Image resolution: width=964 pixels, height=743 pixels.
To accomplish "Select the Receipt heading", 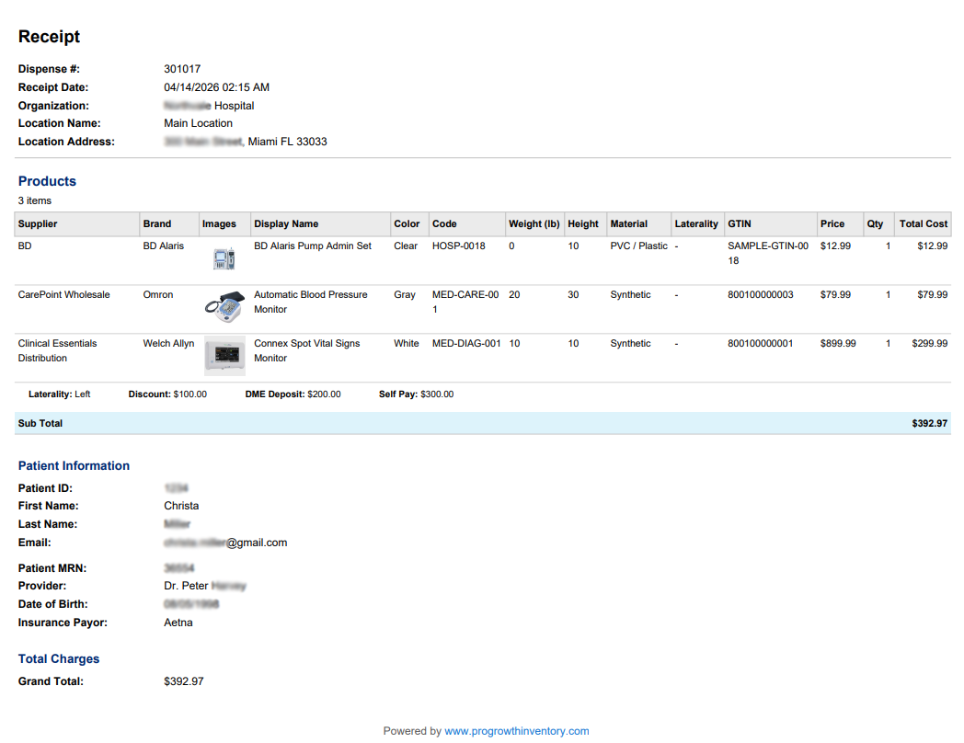I will pyautogui.click(x=49, y=36).
